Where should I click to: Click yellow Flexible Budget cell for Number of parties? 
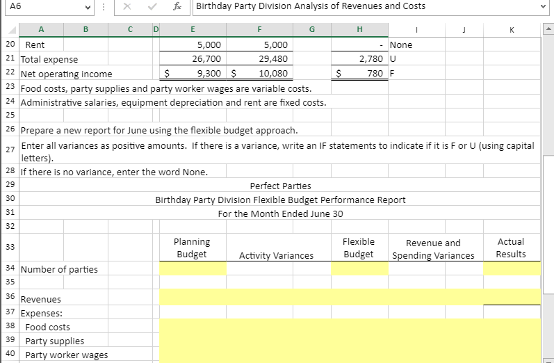click(359, 268)
